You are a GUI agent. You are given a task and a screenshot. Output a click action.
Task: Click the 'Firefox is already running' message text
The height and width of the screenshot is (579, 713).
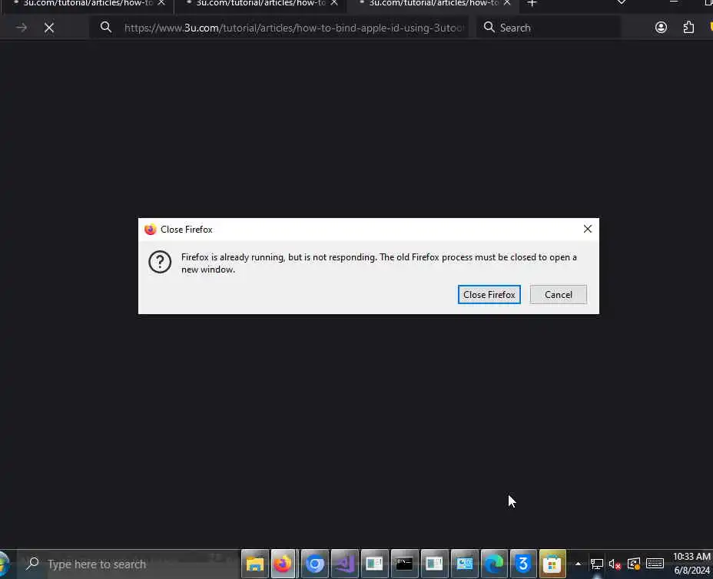[x=379, y=263]
